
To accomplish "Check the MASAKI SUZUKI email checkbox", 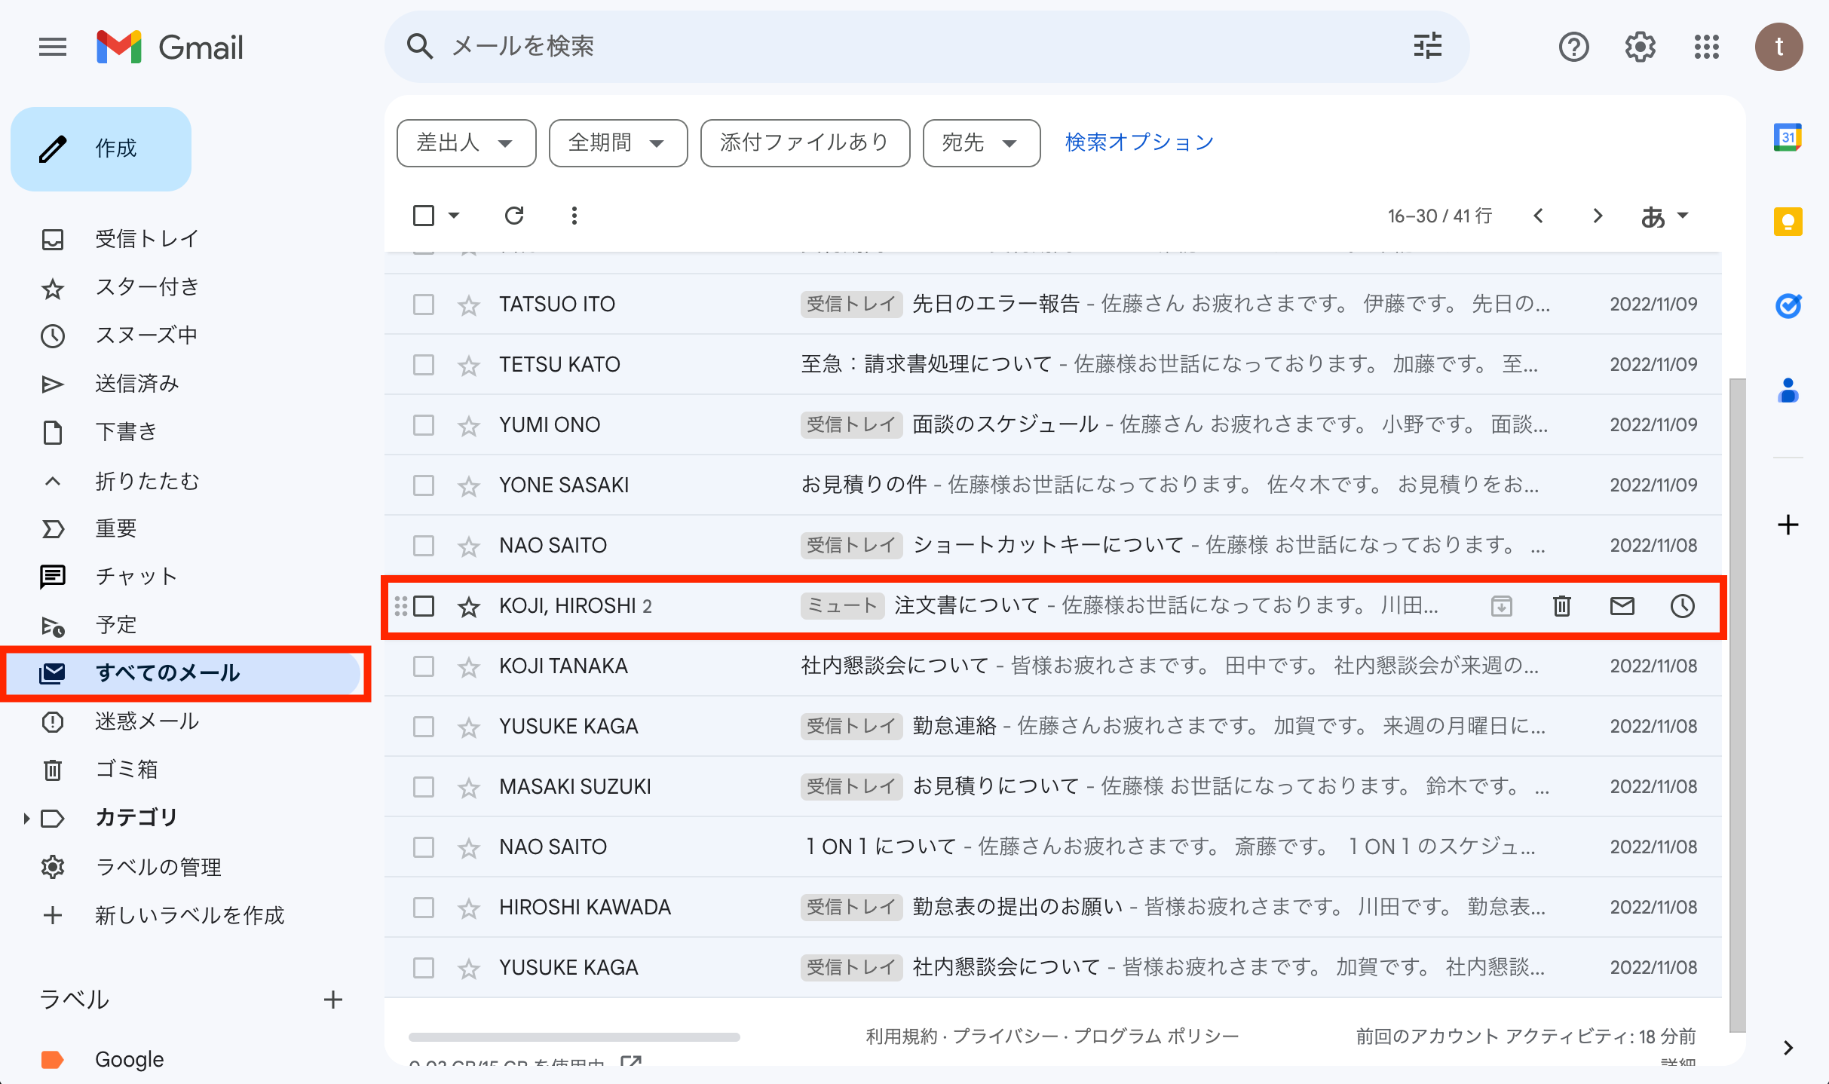I will [424, 787].
